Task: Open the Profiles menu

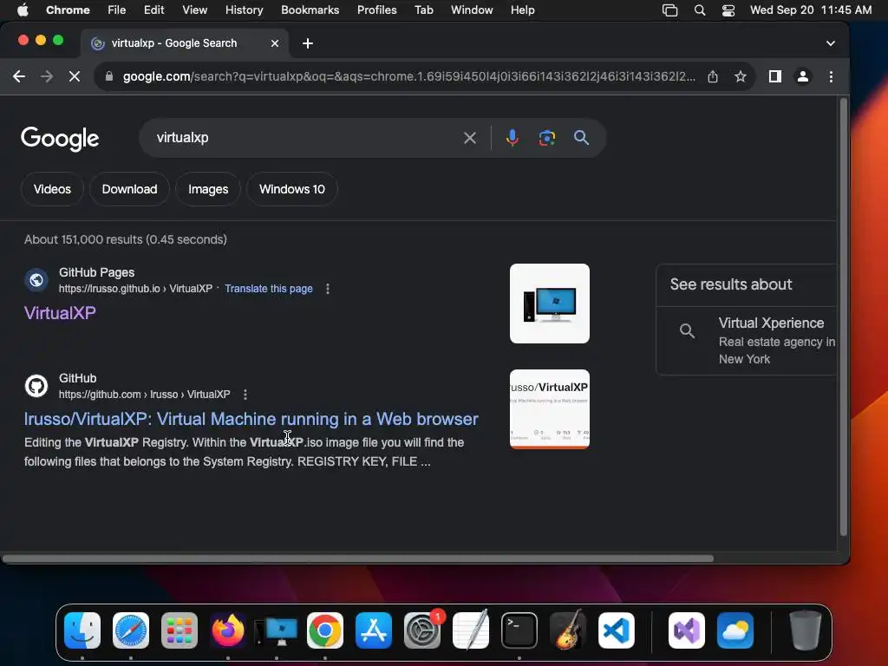Action: [376, 10]
